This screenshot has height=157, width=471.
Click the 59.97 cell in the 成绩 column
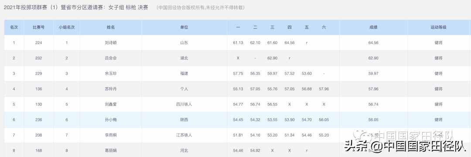373,74
